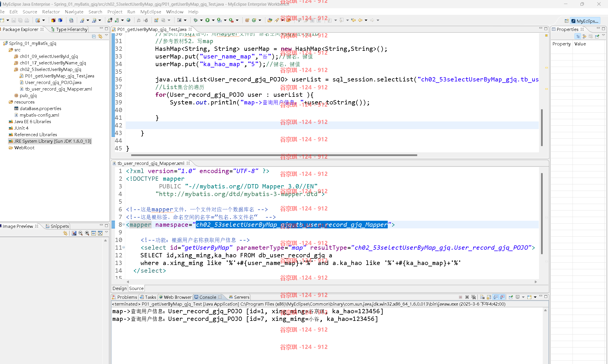
Task: Collapse All in Package Explorer toolbar
Action: coord(94,36)
